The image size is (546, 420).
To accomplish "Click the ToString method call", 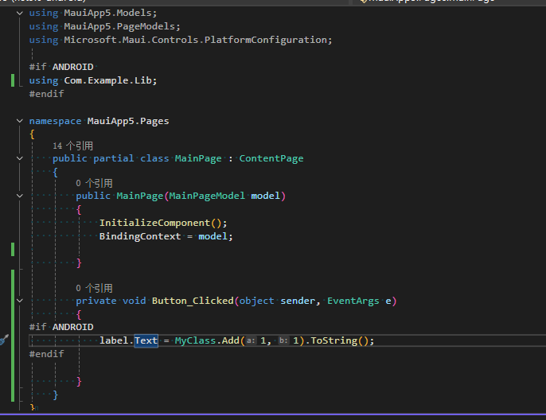I will (333, 340).
